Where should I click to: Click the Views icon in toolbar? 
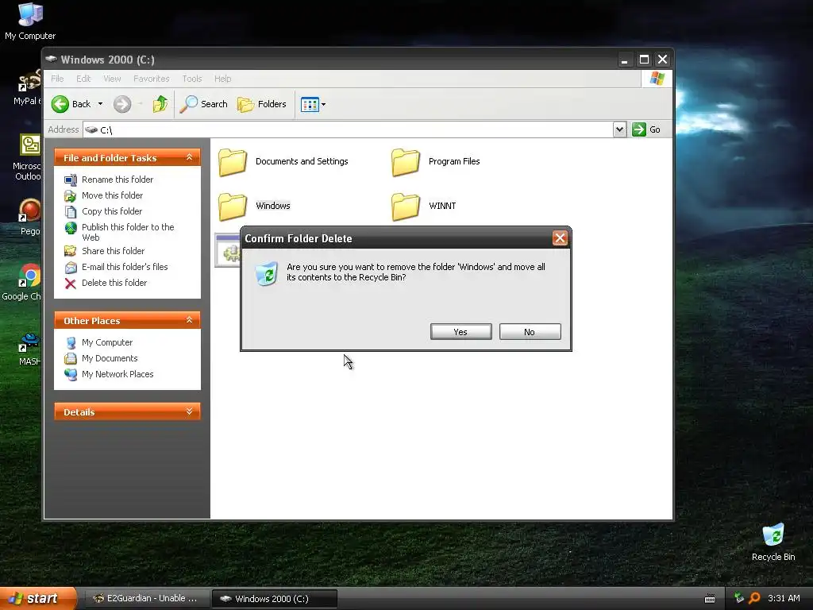coord(310,104)
